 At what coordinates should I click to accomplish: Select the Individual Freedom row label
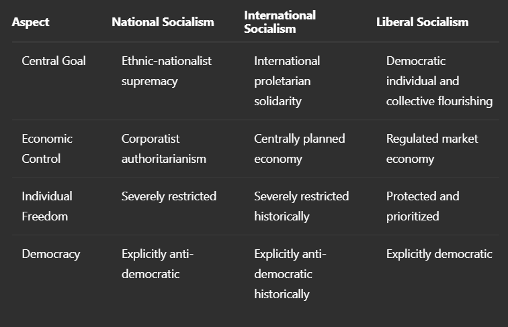click(47, 206)
